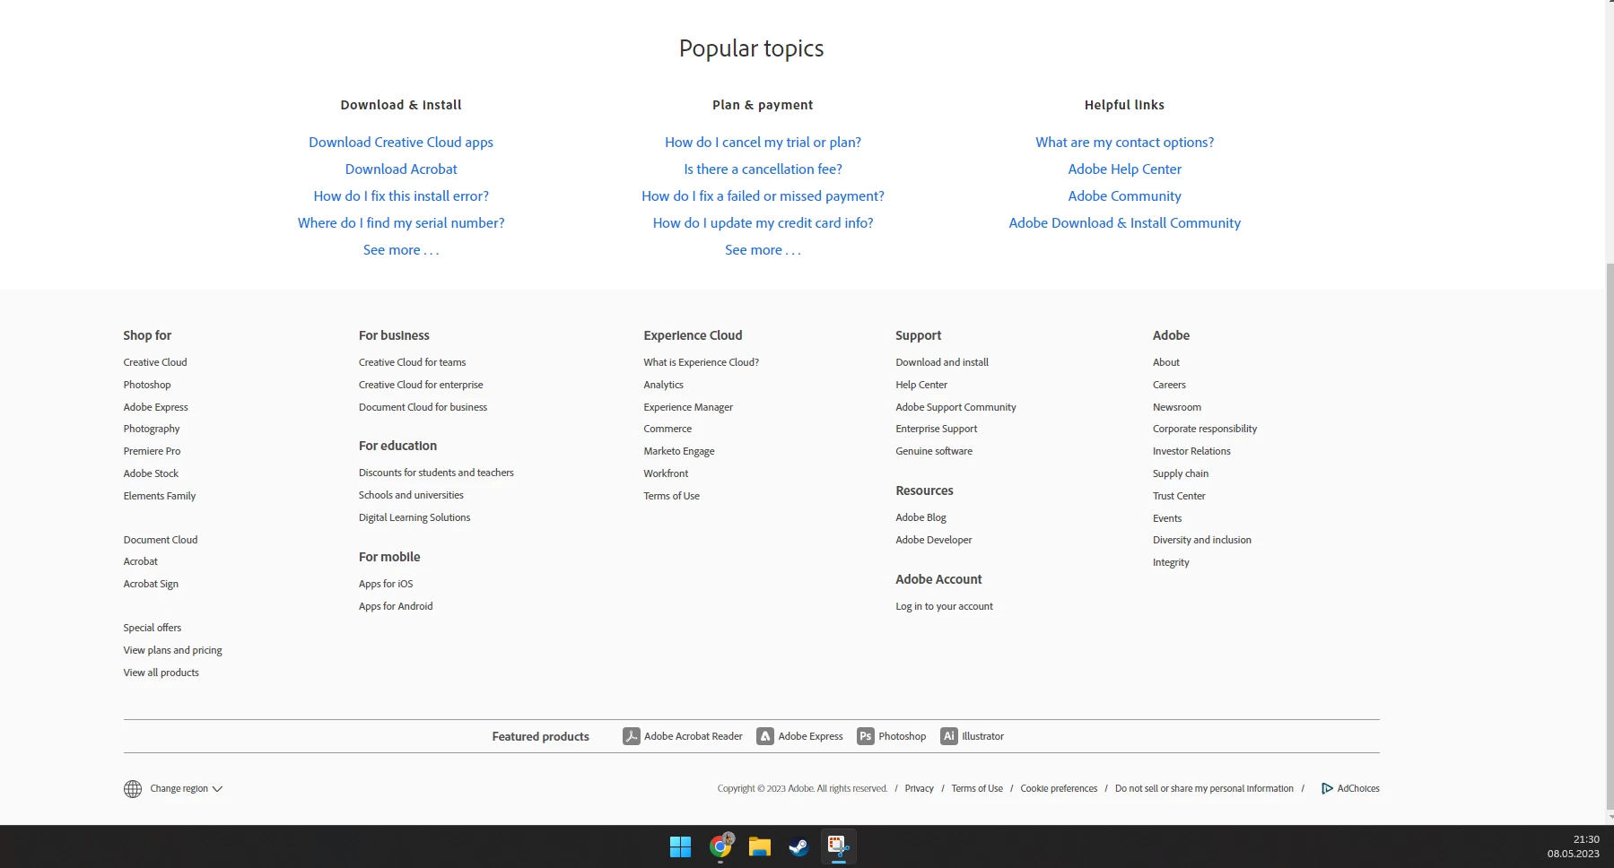Open View plans and pricing link
Image resolution: width=1614 pixels, height=868 pixels.
click(173, 650)
